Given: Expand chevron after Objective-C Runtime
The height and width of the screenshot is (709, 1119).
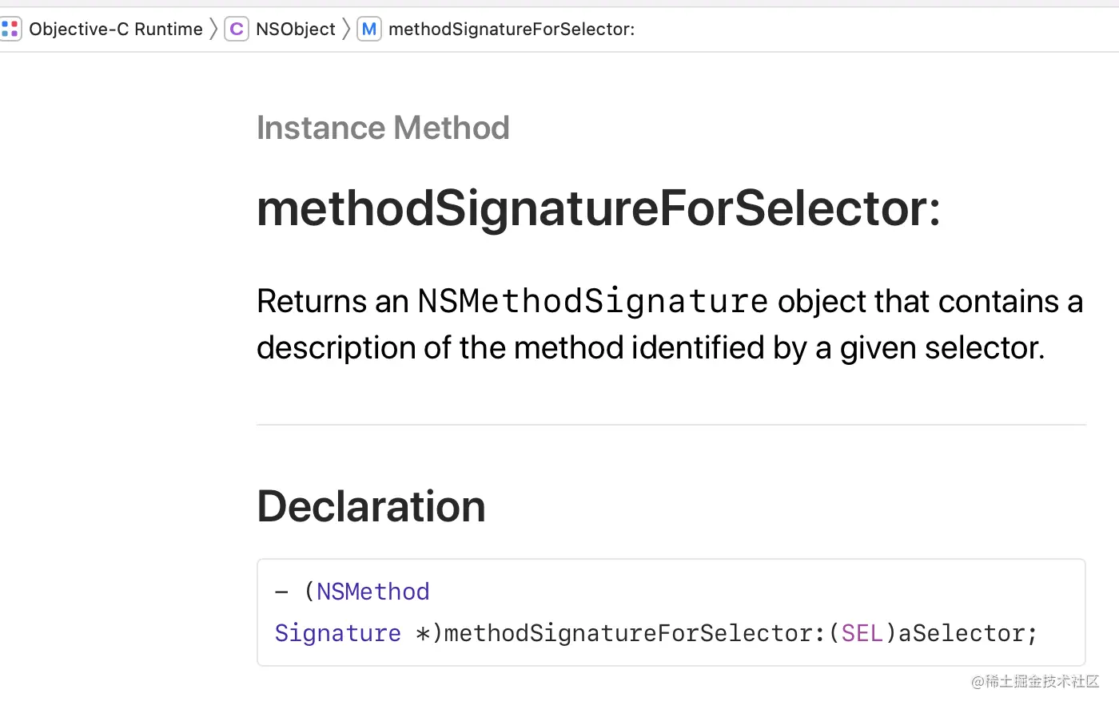Looking at the screenshot, I should click(213, 30).
